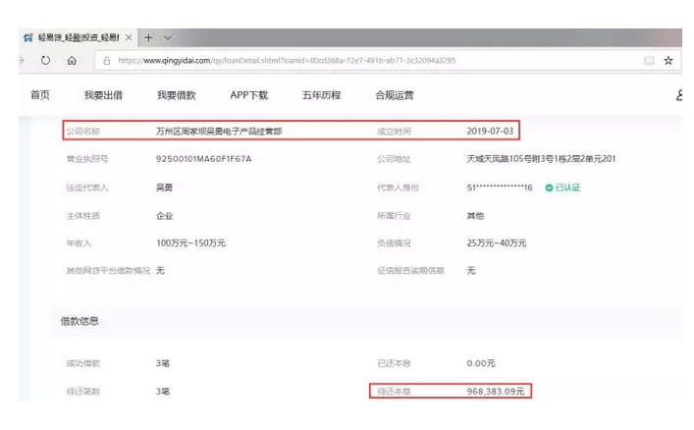Open a new tab with plus icon
The width and height of the screenshot is (694, 430).
148,37
